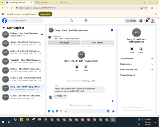Viewport: 159px width, 127px height.
Task: Open TeazyWith conversation
Action: coord(22,61)
